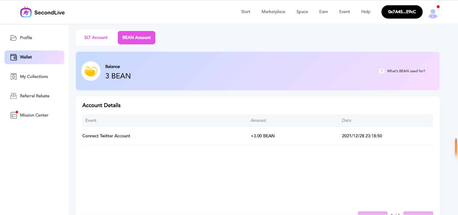Click the Start navigation item
This screenshot has height=215, width=458.
tap(246, 12)
